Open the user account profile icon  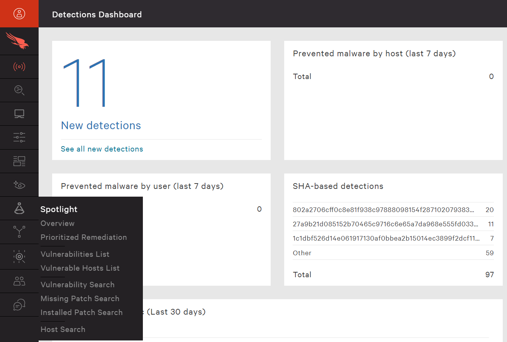click(19, 14)
